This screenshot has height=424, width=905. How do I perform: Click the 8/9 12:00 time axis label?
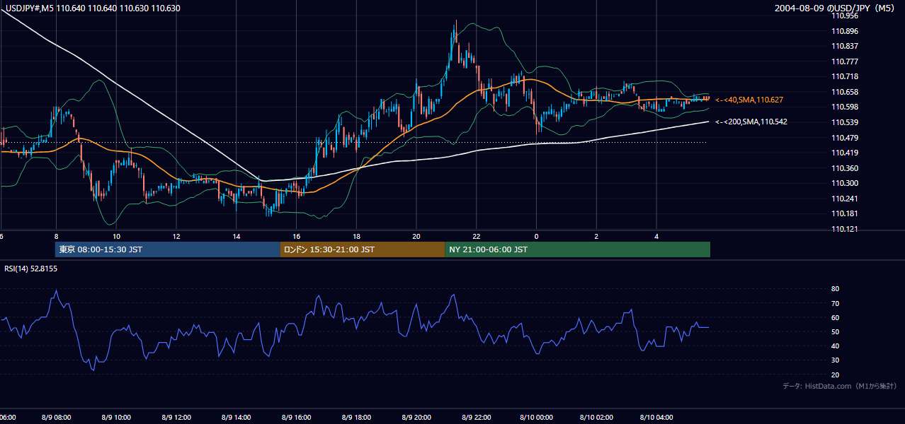tap(176, 418)
